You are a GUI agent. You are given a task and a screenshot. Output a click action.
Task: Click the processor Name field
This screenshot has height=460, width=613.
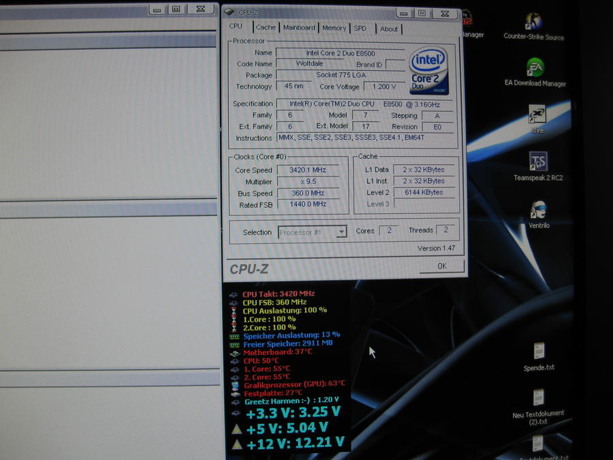tap(340, 53)
